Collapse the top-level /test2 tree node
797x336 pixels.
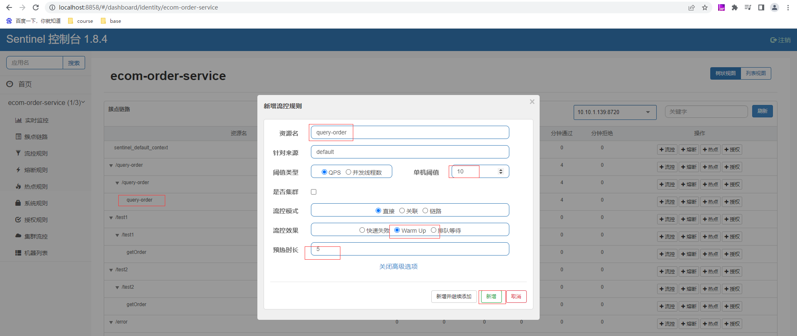click(111, 270)
